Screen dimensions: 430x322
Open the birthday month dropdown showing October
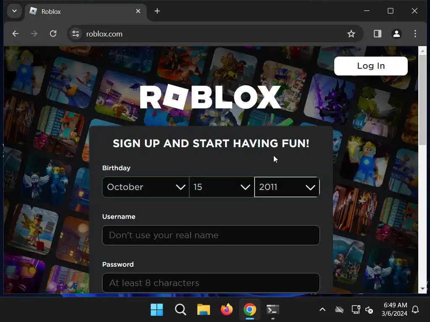[146, 187]
